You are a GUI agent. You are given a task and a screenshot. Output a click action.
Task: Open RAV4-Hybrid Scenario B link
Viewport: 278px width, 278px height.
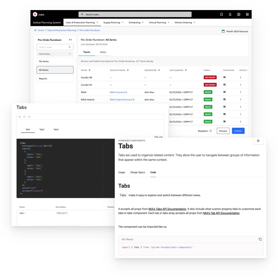click(x=122, y=100)
